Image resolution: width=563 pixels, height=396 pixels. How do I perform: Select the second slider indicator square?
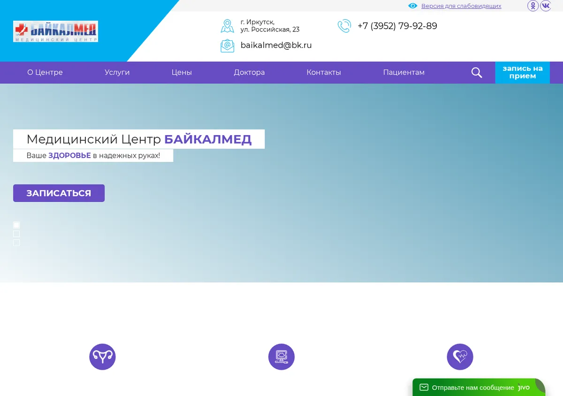point(16,234)
